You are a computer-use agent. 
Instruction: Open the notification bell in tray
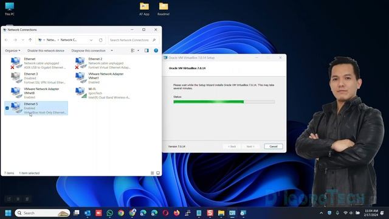pos(382,213)
